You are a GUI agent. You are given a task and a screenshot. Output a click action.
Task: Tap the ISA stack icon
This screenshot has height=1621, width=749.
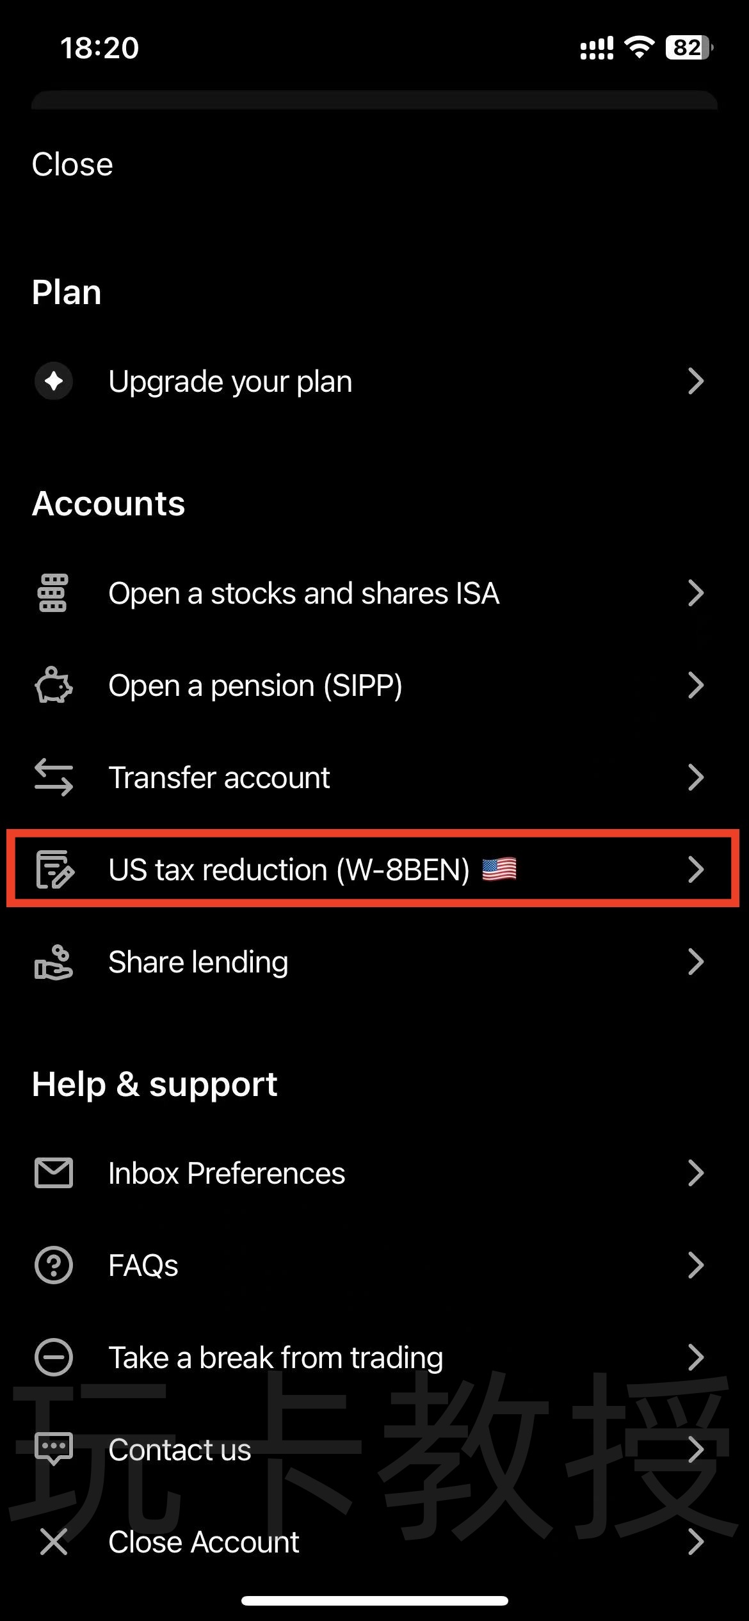coord(54,593)
